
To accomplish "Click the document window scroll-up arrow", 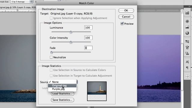I will click(182, 11).
